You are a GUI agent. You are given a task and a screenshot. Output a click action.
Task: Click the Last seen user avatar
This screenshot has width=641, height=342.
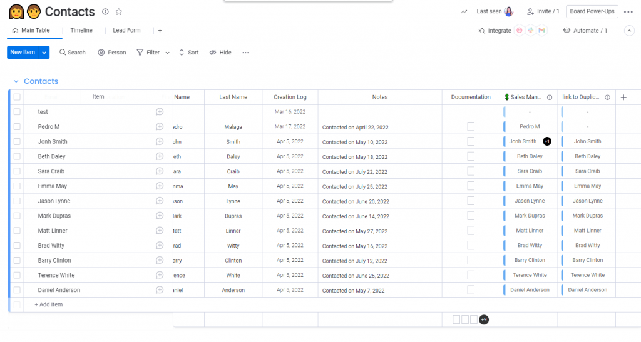pyautogui.click(x=508, y=11)
